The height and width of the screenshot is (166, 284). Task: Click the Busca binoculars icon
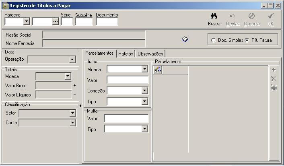pos(214,16)
